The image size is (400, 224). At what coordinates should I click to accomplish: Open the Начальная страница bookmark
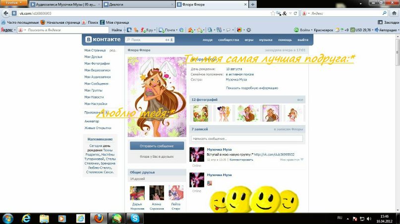click(x=60, y=22)
